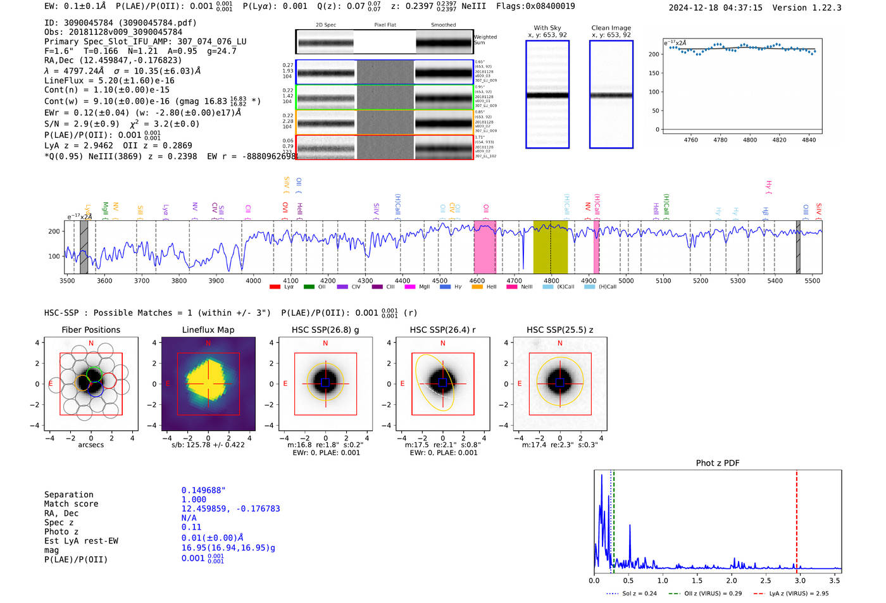The image size is (886, 603).
Task: Select the red-outlined 2D spectrum fiber row
Action: point(384,147)
